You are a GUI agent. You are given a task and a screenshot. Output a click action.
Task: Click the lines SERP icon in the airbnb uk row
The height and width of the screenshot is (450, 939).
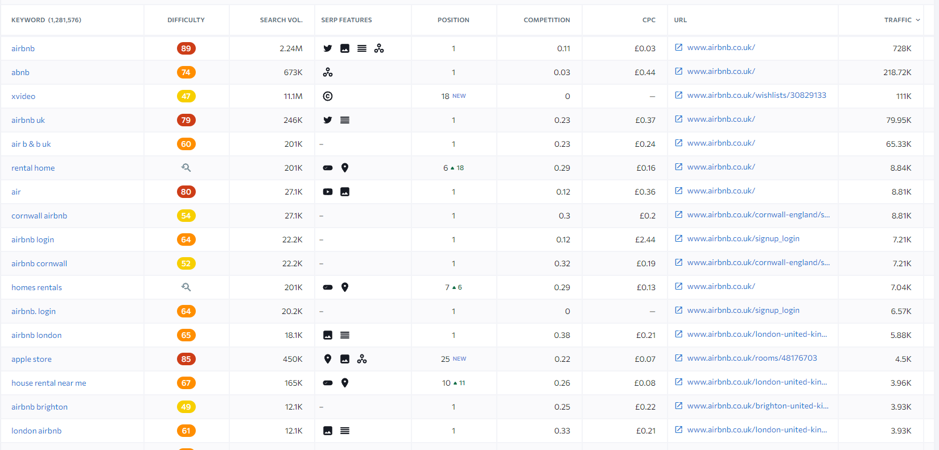pos(345,120)
